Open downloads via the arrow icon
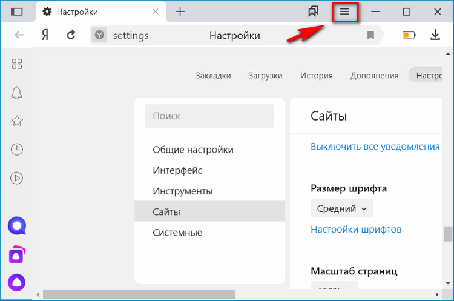 pos(435,35)
